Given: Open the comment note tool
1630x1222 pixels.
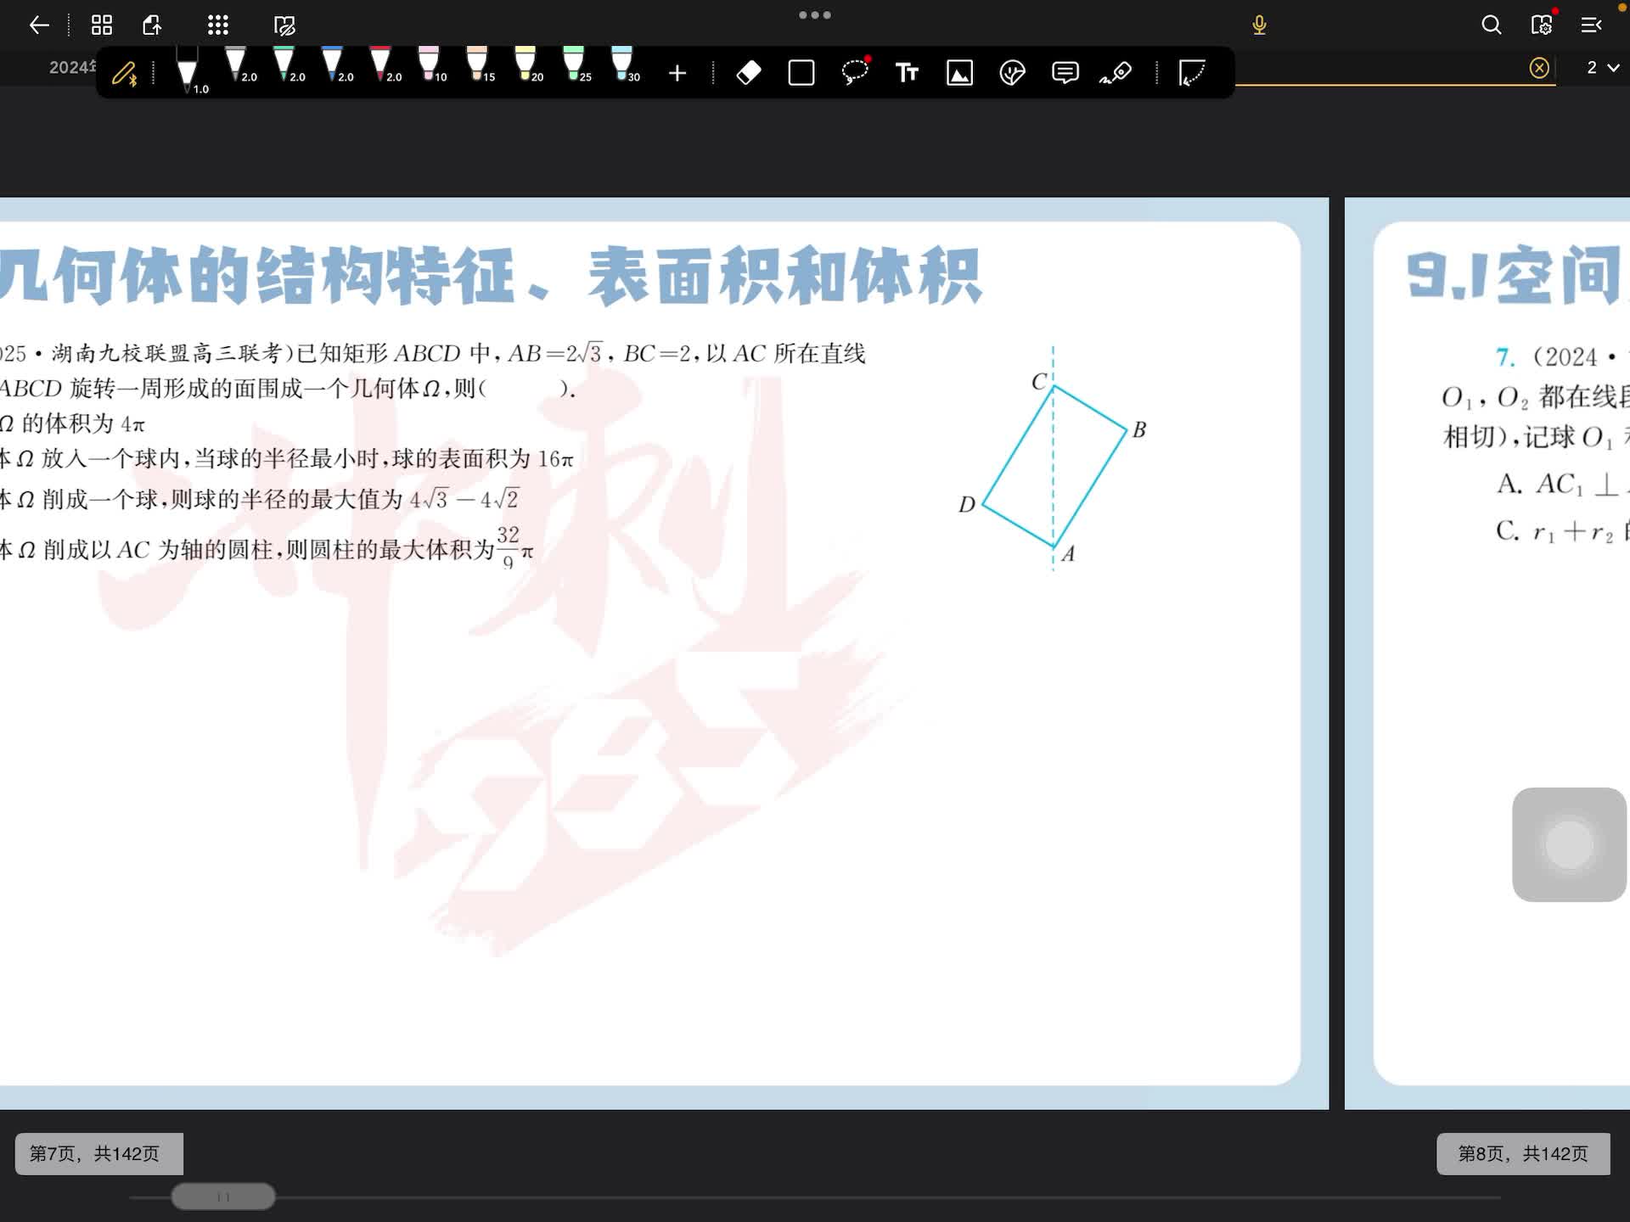Looking at the screenshot, I should (x=1065, y=73).
